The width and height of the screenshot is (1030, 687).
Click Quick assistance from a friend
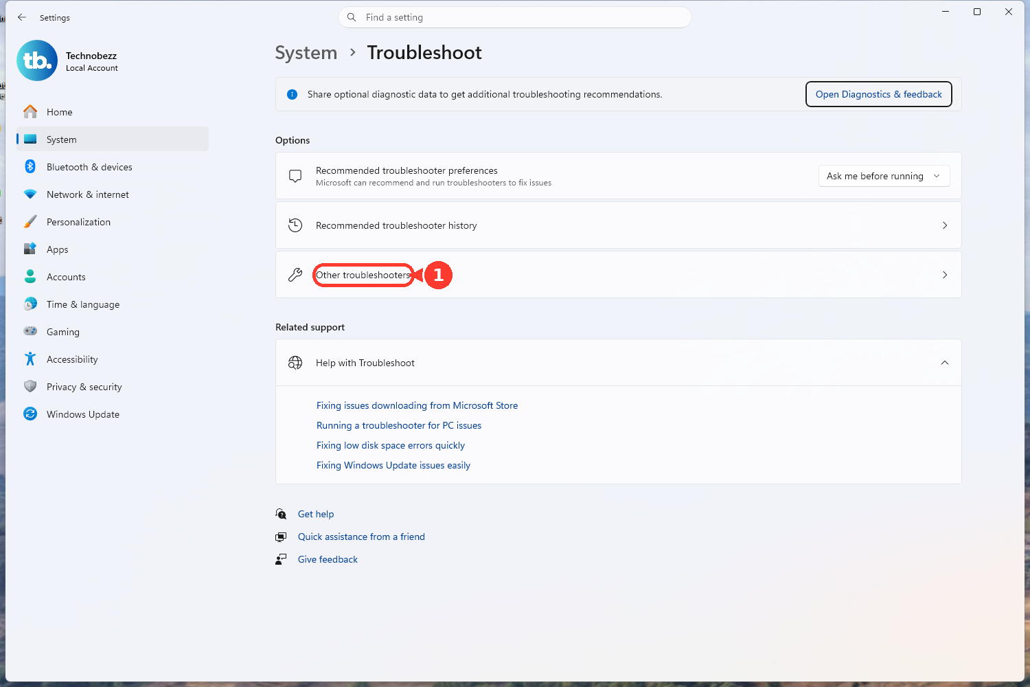361,537
